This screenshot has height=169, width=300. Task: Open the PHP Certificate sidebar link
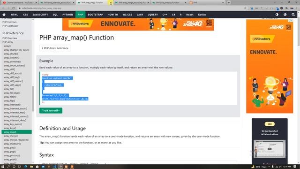pos(10,26)
